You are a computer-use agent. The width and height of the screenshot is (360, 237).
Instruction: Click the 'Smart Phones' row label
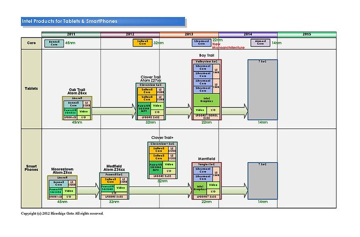pos(31,168)
